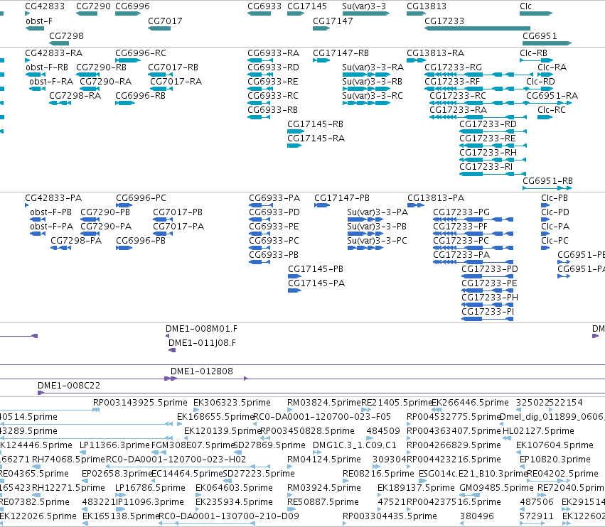
Task: Select the CG42833 gene label
Action: coord(45,6)
